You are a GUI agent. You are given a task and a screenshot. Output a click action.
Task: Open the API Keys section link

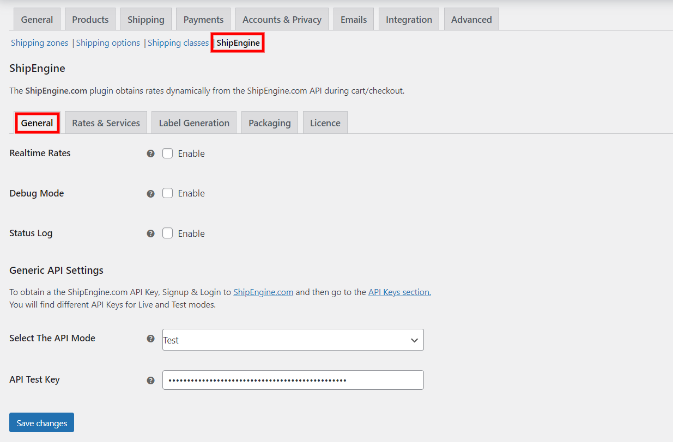399,292
